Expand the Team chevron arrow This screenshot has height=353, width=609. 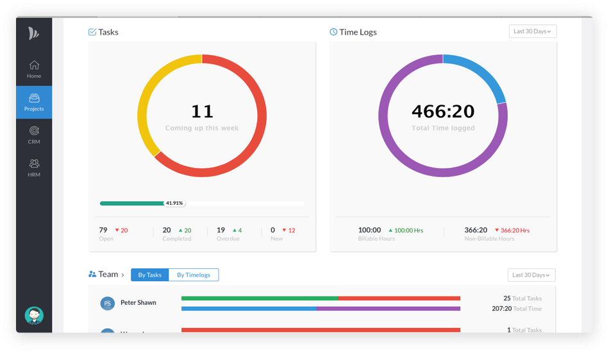pyautogui.click(x=122, y=275)
